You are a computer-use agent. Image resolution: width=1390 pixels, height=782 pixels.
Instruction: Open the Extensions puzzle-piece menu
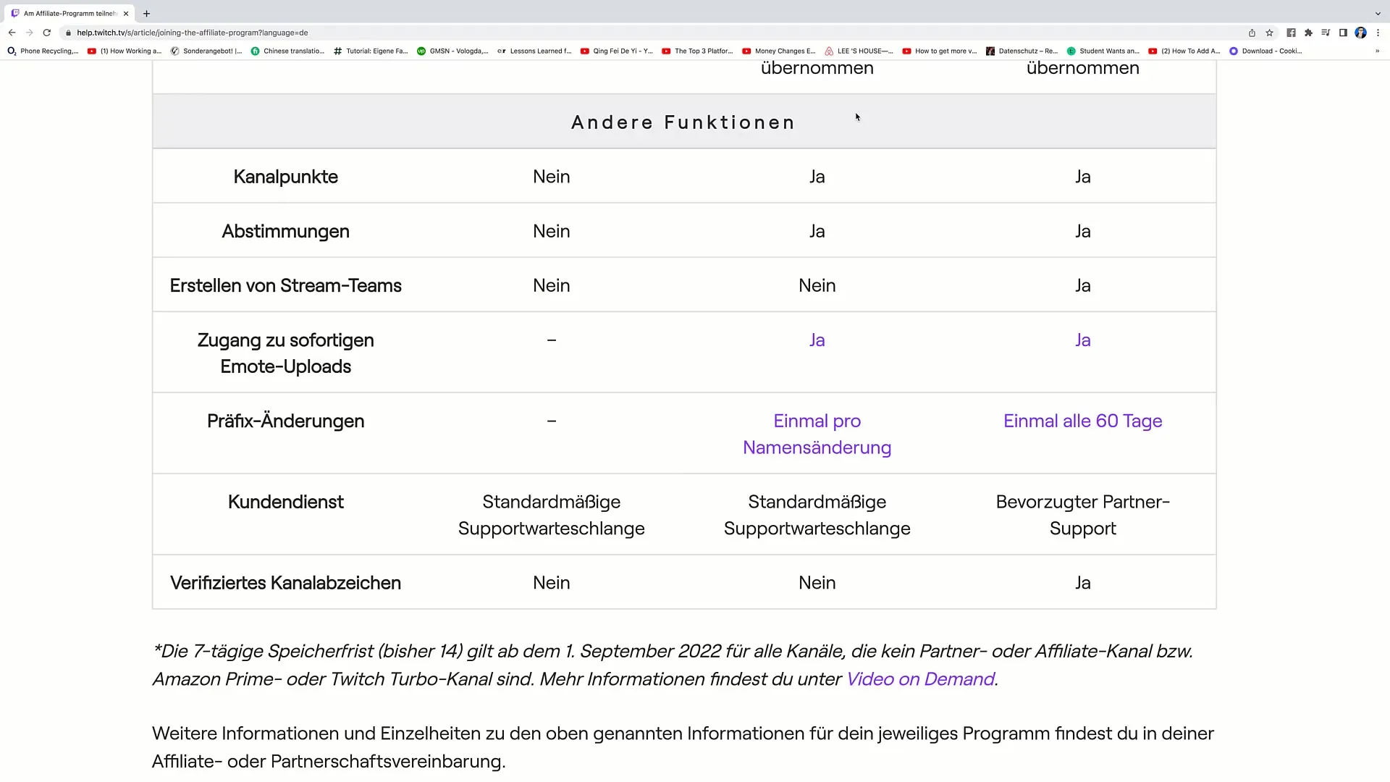(x=1308, y=33)
